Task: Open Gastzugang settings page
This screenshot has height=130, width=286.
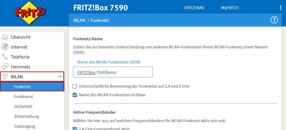Action: pyautogui.click(x=24, y=126)
